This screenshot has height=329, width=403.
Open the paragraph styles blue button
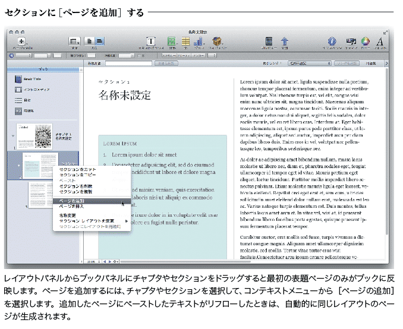click(11, 55)
